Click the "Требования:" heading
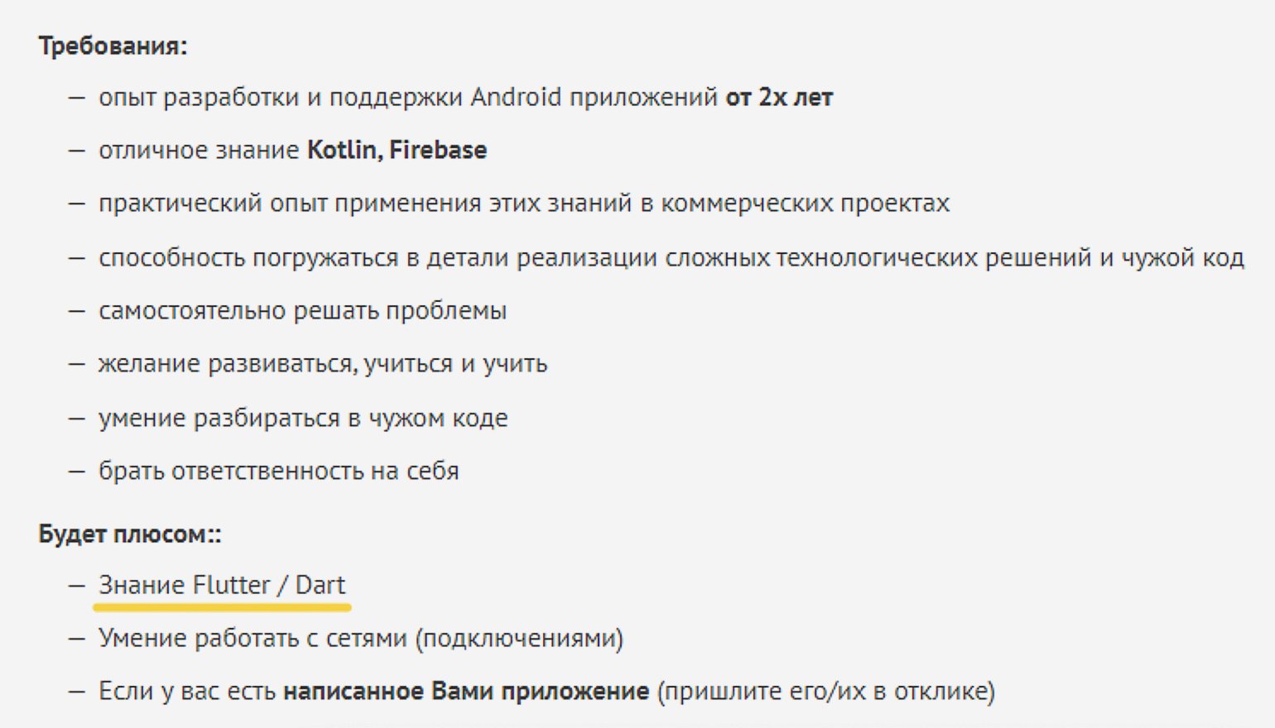 click(113, 45)
